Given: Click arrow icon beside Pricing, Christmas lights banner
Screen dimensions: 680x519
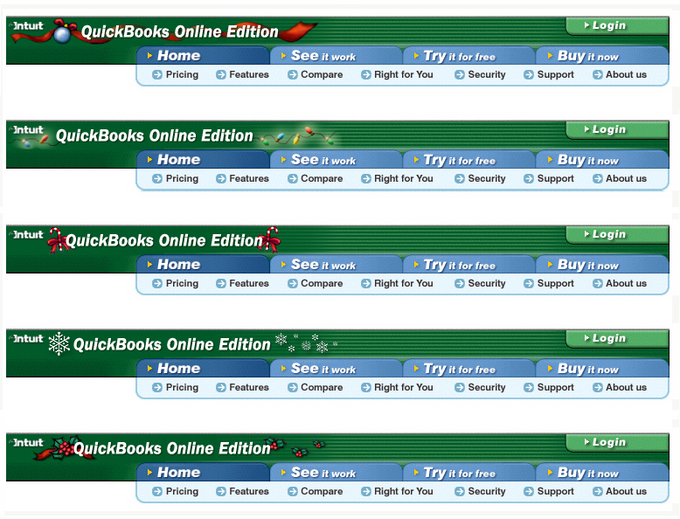Looking at the screenshot, I should pos(157,178).
